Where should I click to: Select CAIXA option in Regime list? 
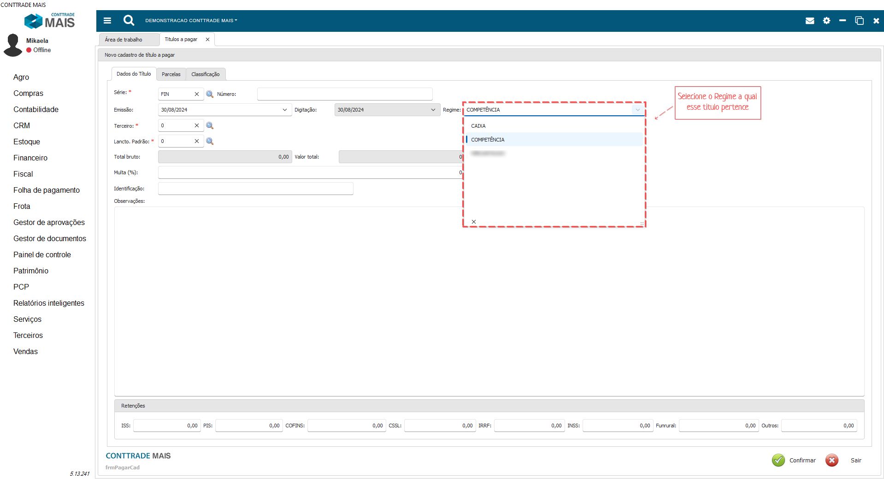click(478, 126)
